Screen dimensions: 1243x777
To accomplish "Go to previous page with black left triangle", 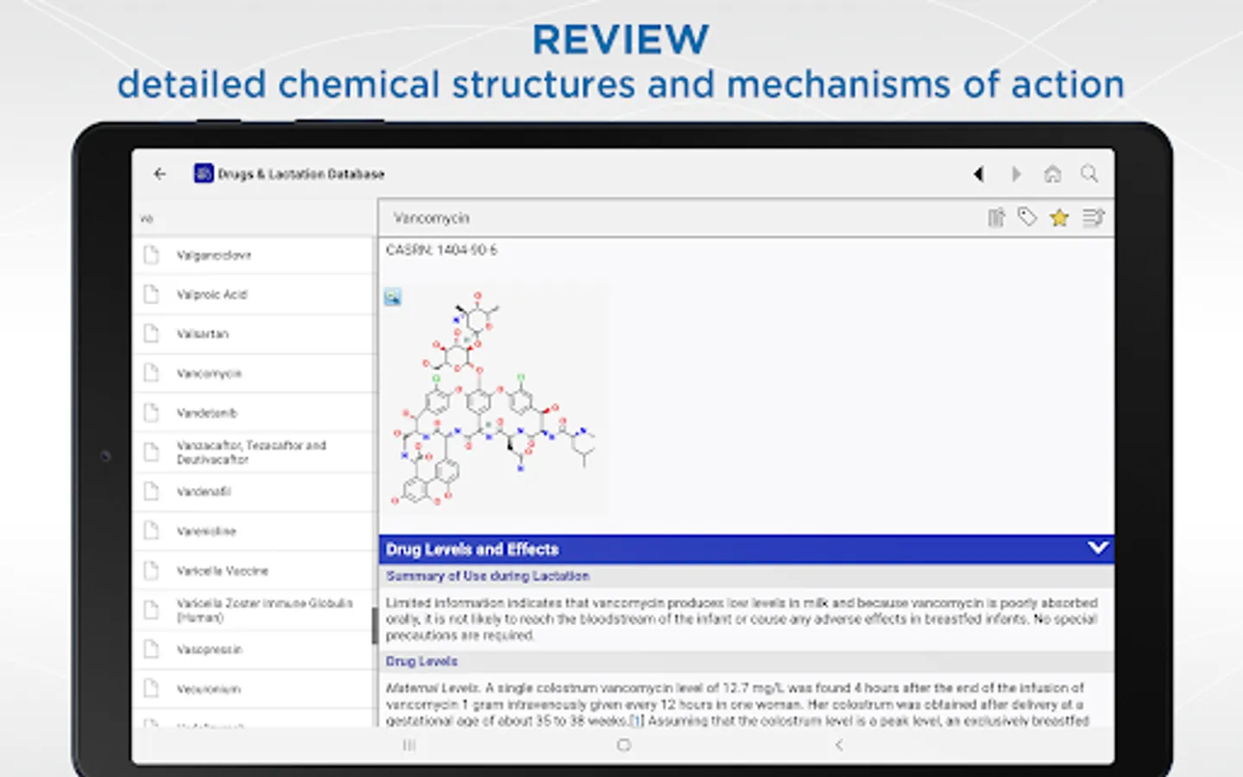I will pos(979,174).
